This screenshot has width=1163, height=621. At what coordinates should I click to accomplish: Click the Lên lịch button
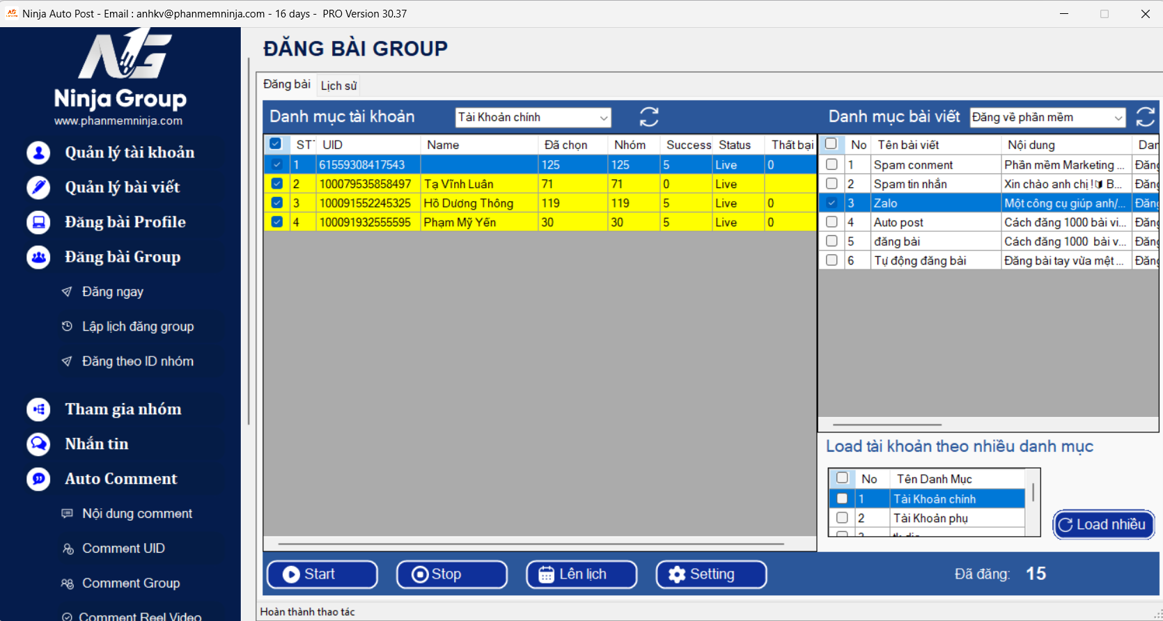pyautogui.click(x=581, y=574)
